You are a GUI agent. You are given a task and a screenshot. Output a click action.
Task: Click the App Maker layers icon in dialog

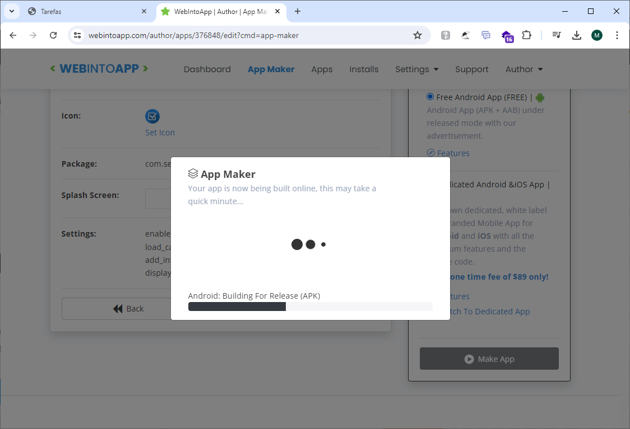click(x=193, y=173)
